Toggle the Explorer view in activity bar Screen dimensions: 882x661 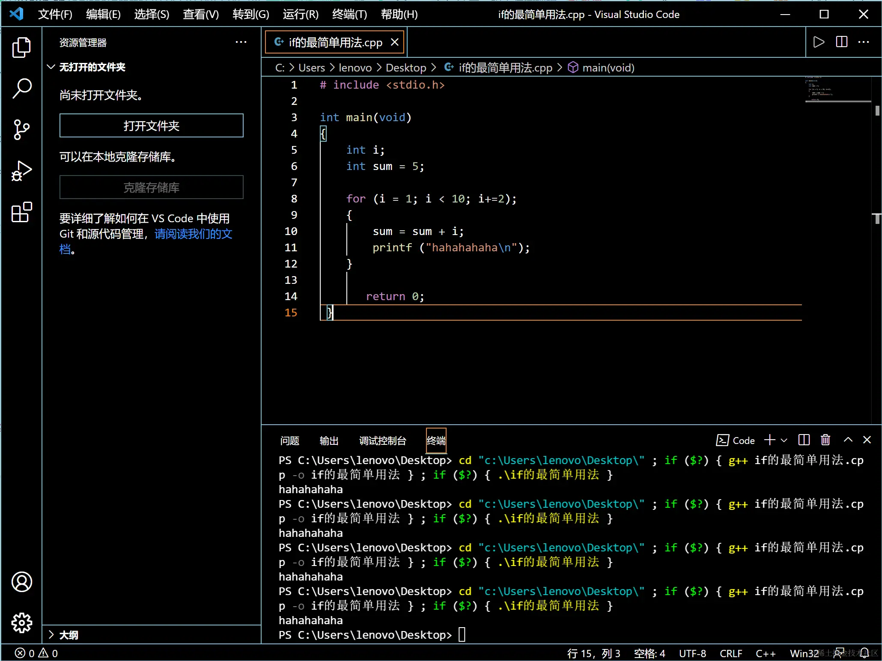[21, 47]
